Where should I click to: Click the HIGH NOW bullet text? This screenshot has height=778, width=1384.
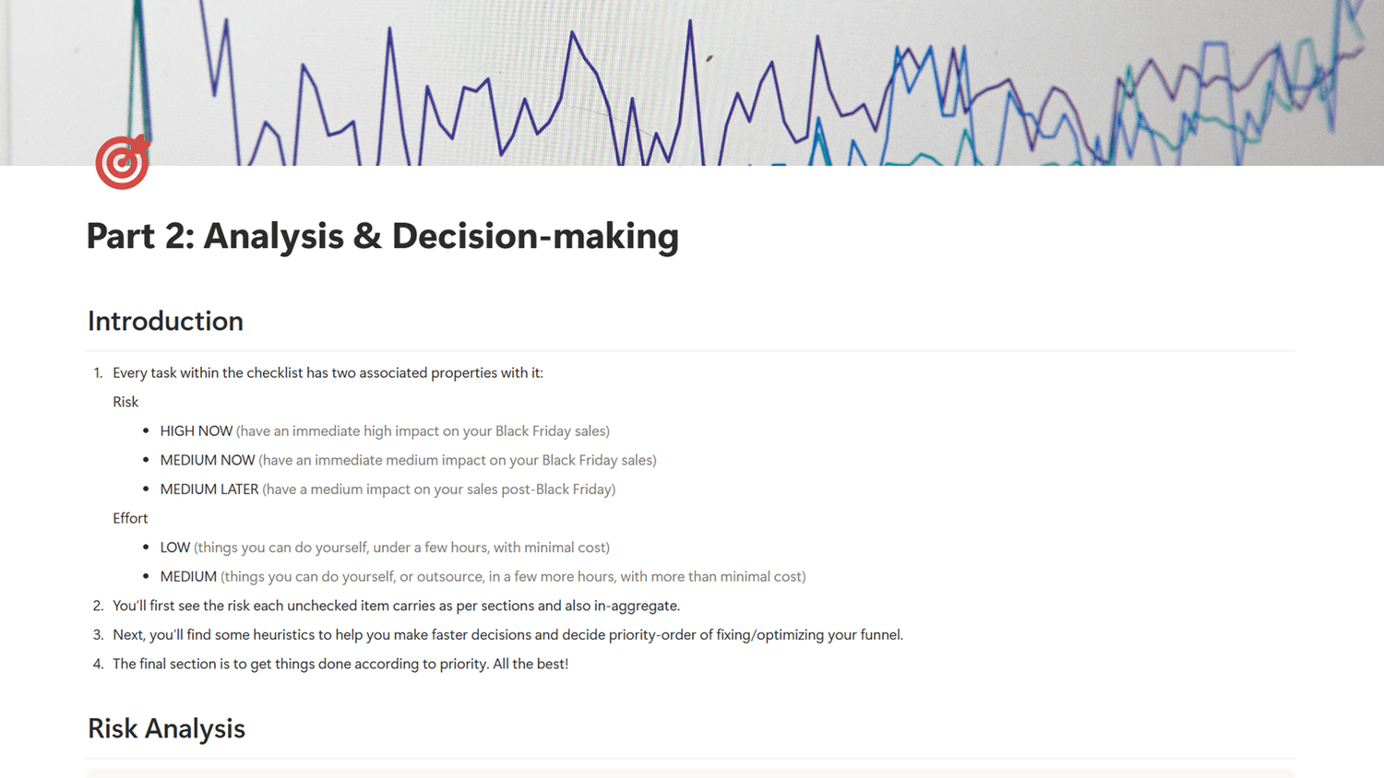[384, 430]
